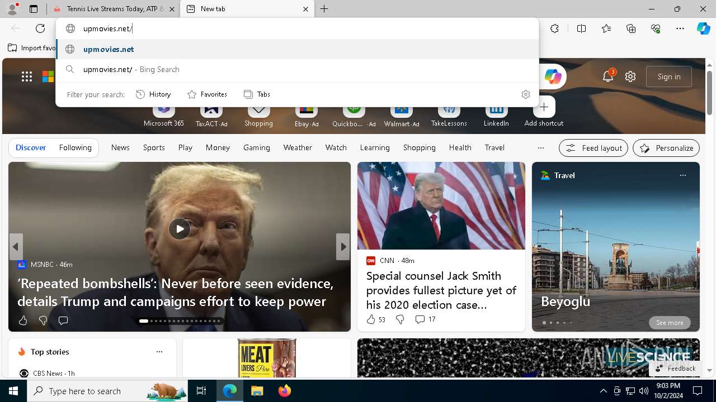Click the Sign in button
This screenshot has height=402, width=716.
(669, 76)
